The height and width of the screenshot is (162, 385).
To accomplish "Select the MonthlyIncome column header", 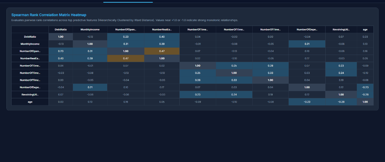I will pos(90,29).
